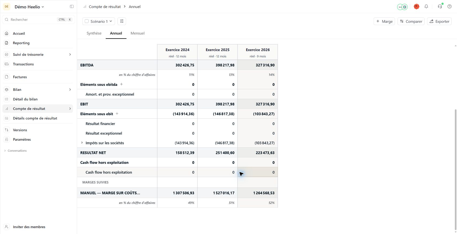457x234 pixels.
Task: Expand the Conversations section
Action: click(16, 151)
